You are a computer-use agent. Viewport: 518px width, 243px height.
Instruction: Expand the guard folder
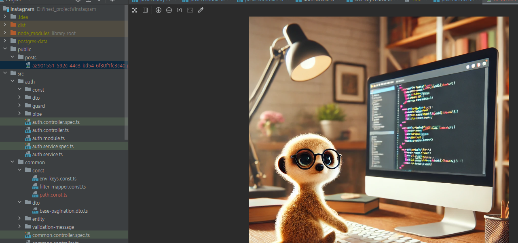(19, 106)
